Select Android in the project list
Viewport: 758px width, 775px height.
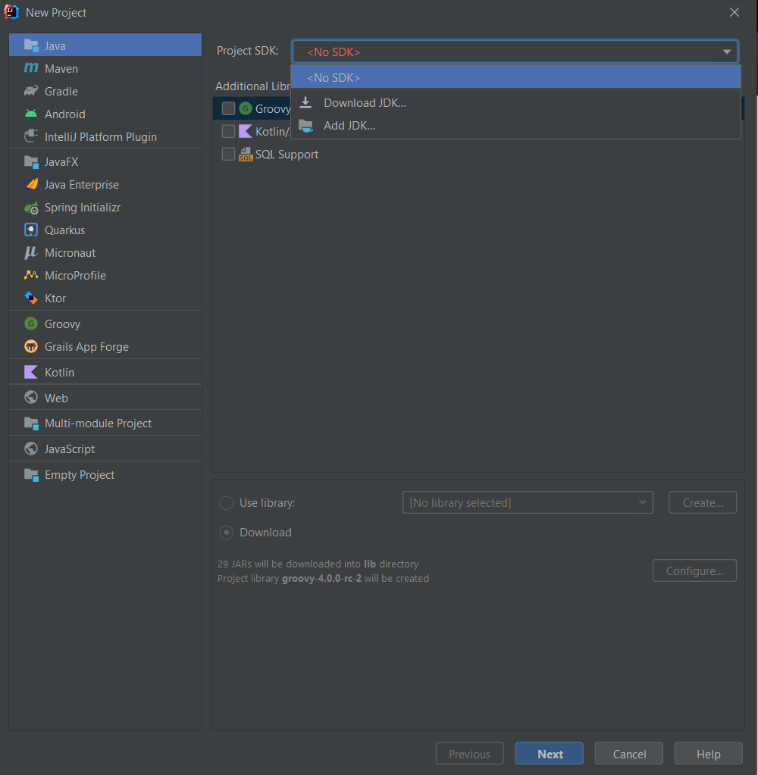point(105,114)
